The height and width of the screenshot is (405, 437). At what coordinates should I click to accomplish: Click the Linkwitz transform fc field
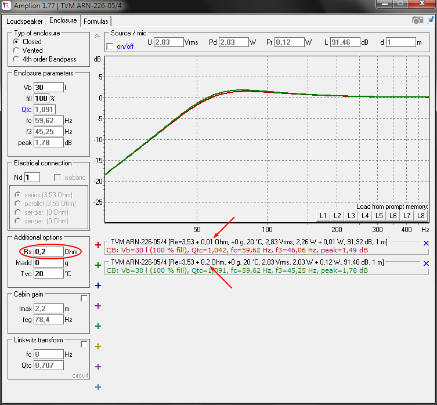[x=49, y=355]
